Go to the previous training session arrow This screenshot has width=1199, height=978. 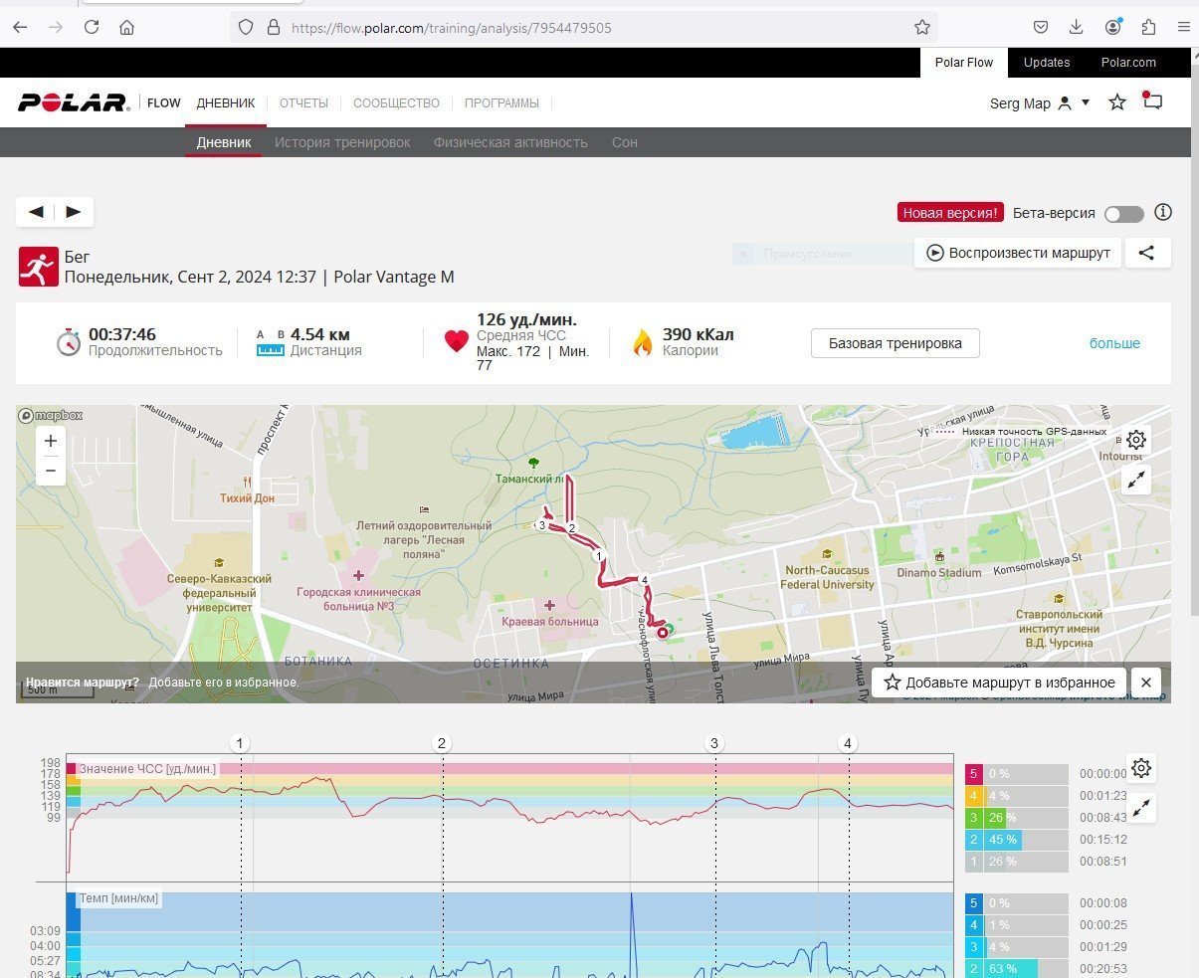(36, 211)
